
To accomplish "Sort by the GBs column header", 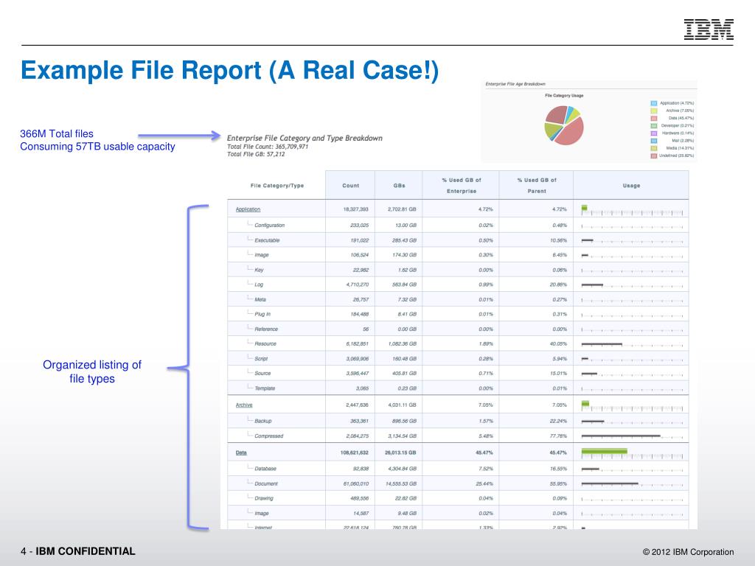I will click(398, 186).
